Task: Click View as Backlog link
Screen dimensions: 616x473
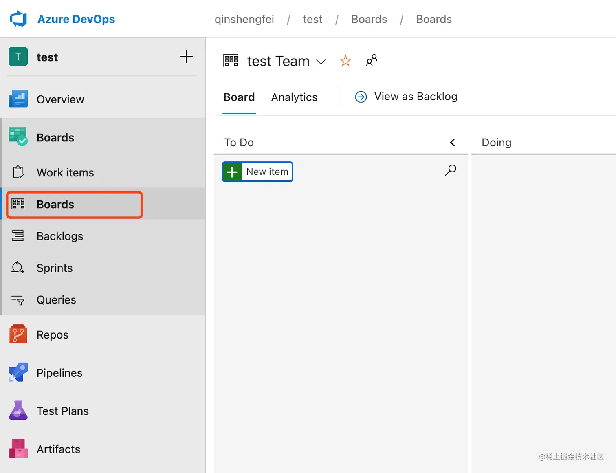Action: point(416,96)
